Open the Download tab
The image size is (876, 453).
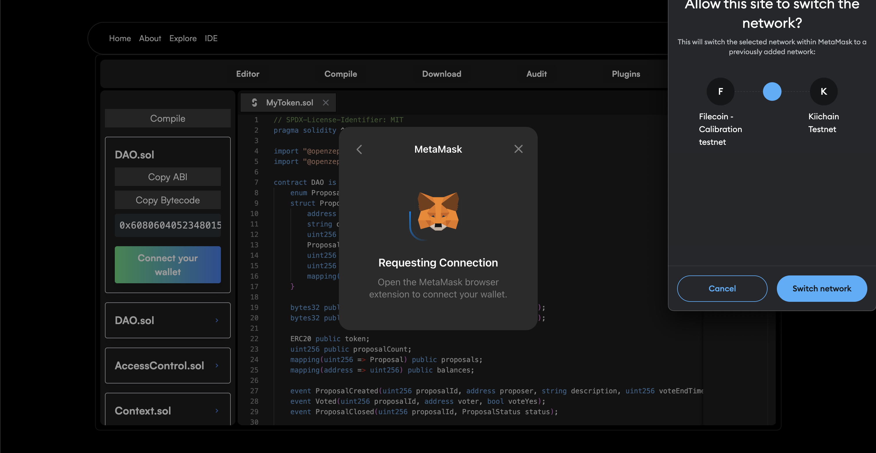pyautogui.click(x=441, y=74)
